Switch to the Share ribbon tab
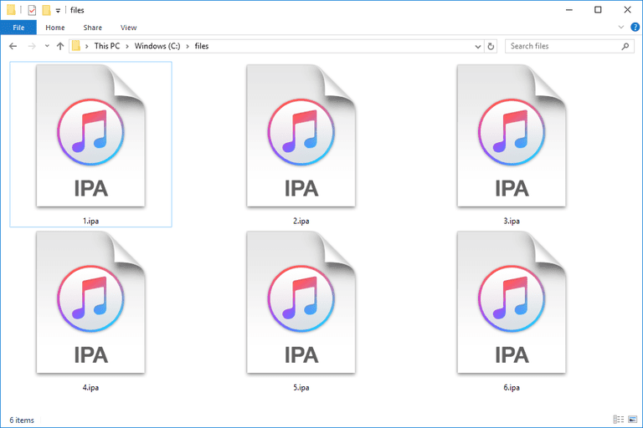The width and height of the screenshot is (643, 428). [93, 28]
